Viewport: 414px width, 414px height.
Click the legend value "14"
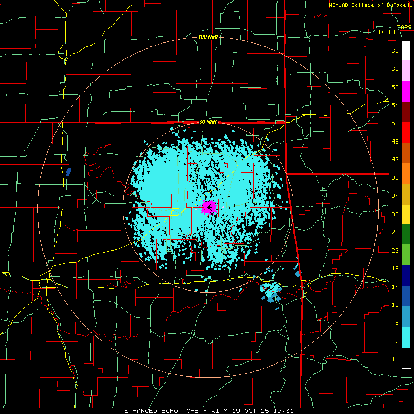click(x=395, y=287)
